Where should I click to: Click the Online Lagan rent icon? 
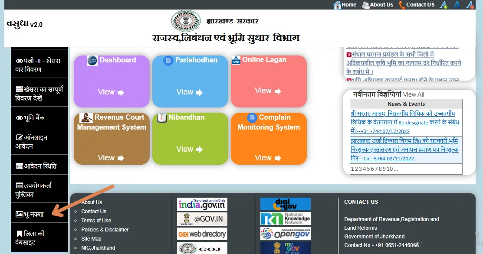[x=236, y=60]
